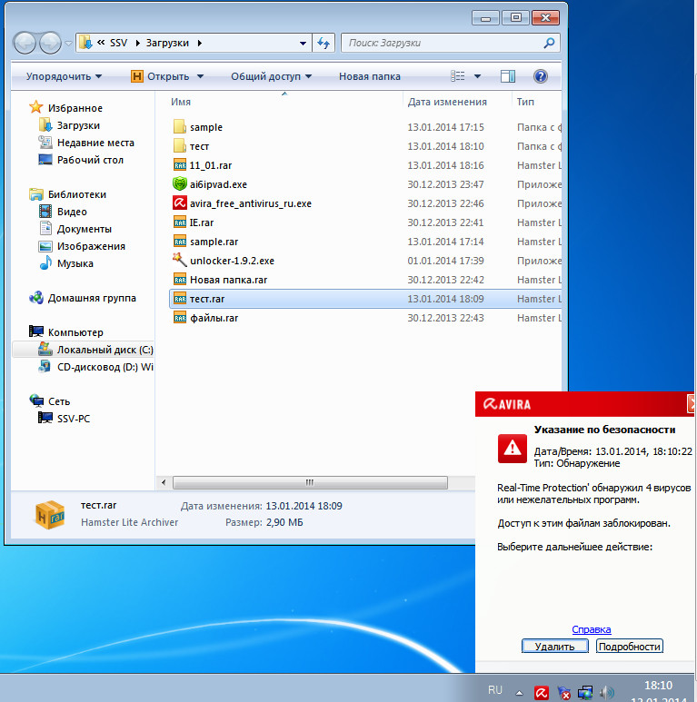Click the Открыть toolbar button
Image resolution: width=697 pixels, height=702 pixels.
click(x=167, y=77)
